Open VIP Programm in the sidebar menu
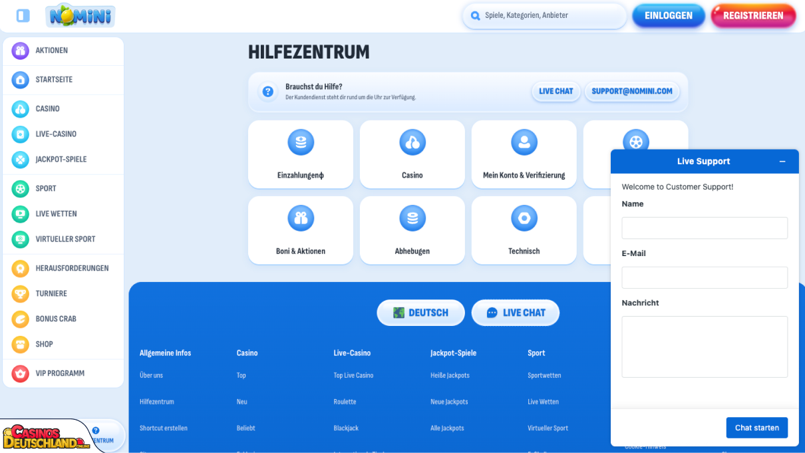This screenshot has width=805, height=453. click(60, 374)
